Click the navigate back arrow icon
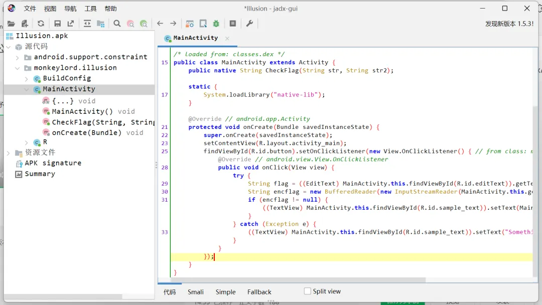Viewport: 542px width, 305px height. coord(160,24)
